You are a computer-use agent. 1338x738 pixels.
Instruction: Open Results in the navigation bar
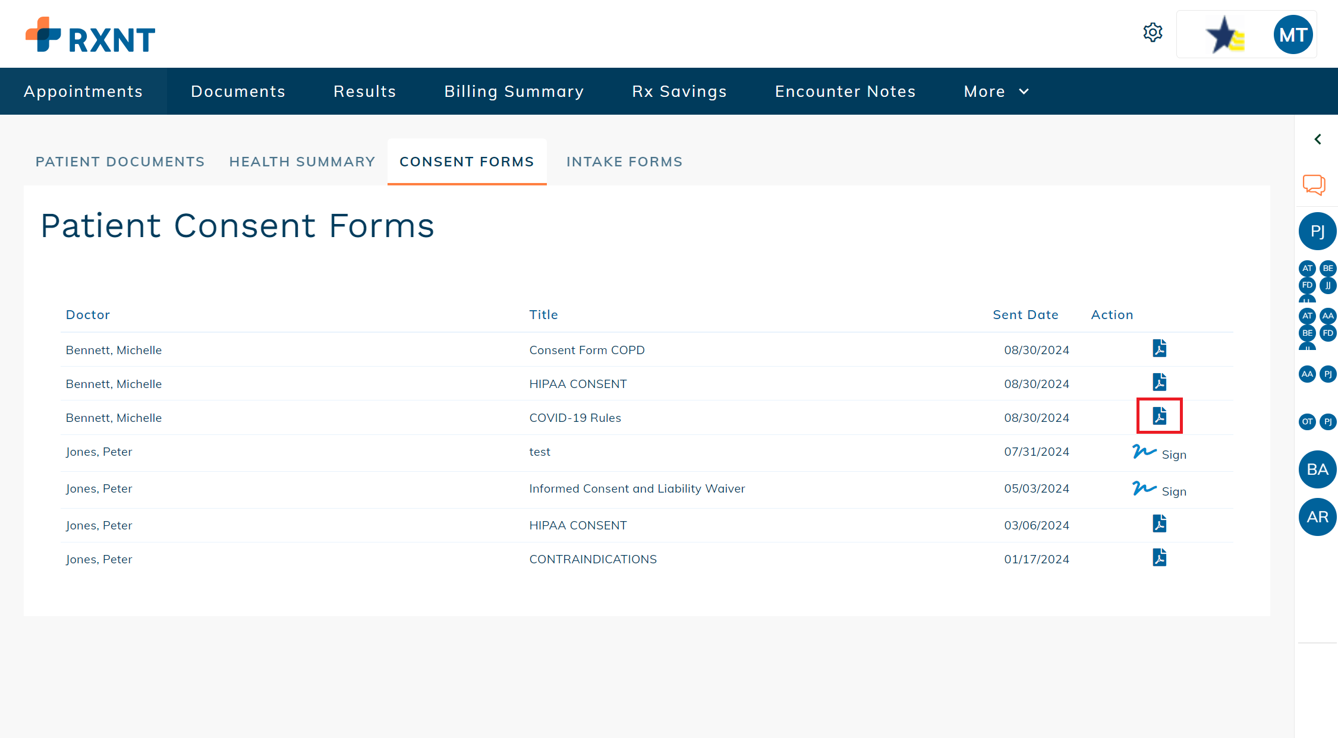[x=365, y=92]
